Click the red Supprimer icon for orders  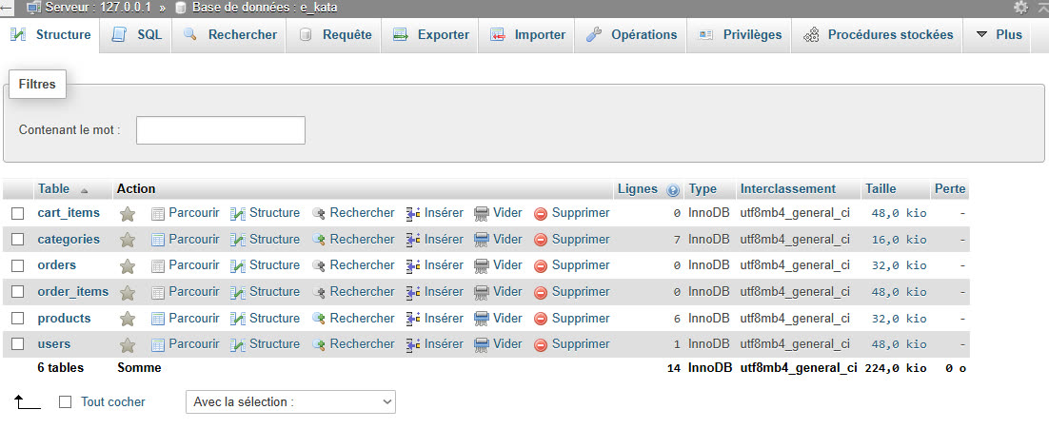541,266
